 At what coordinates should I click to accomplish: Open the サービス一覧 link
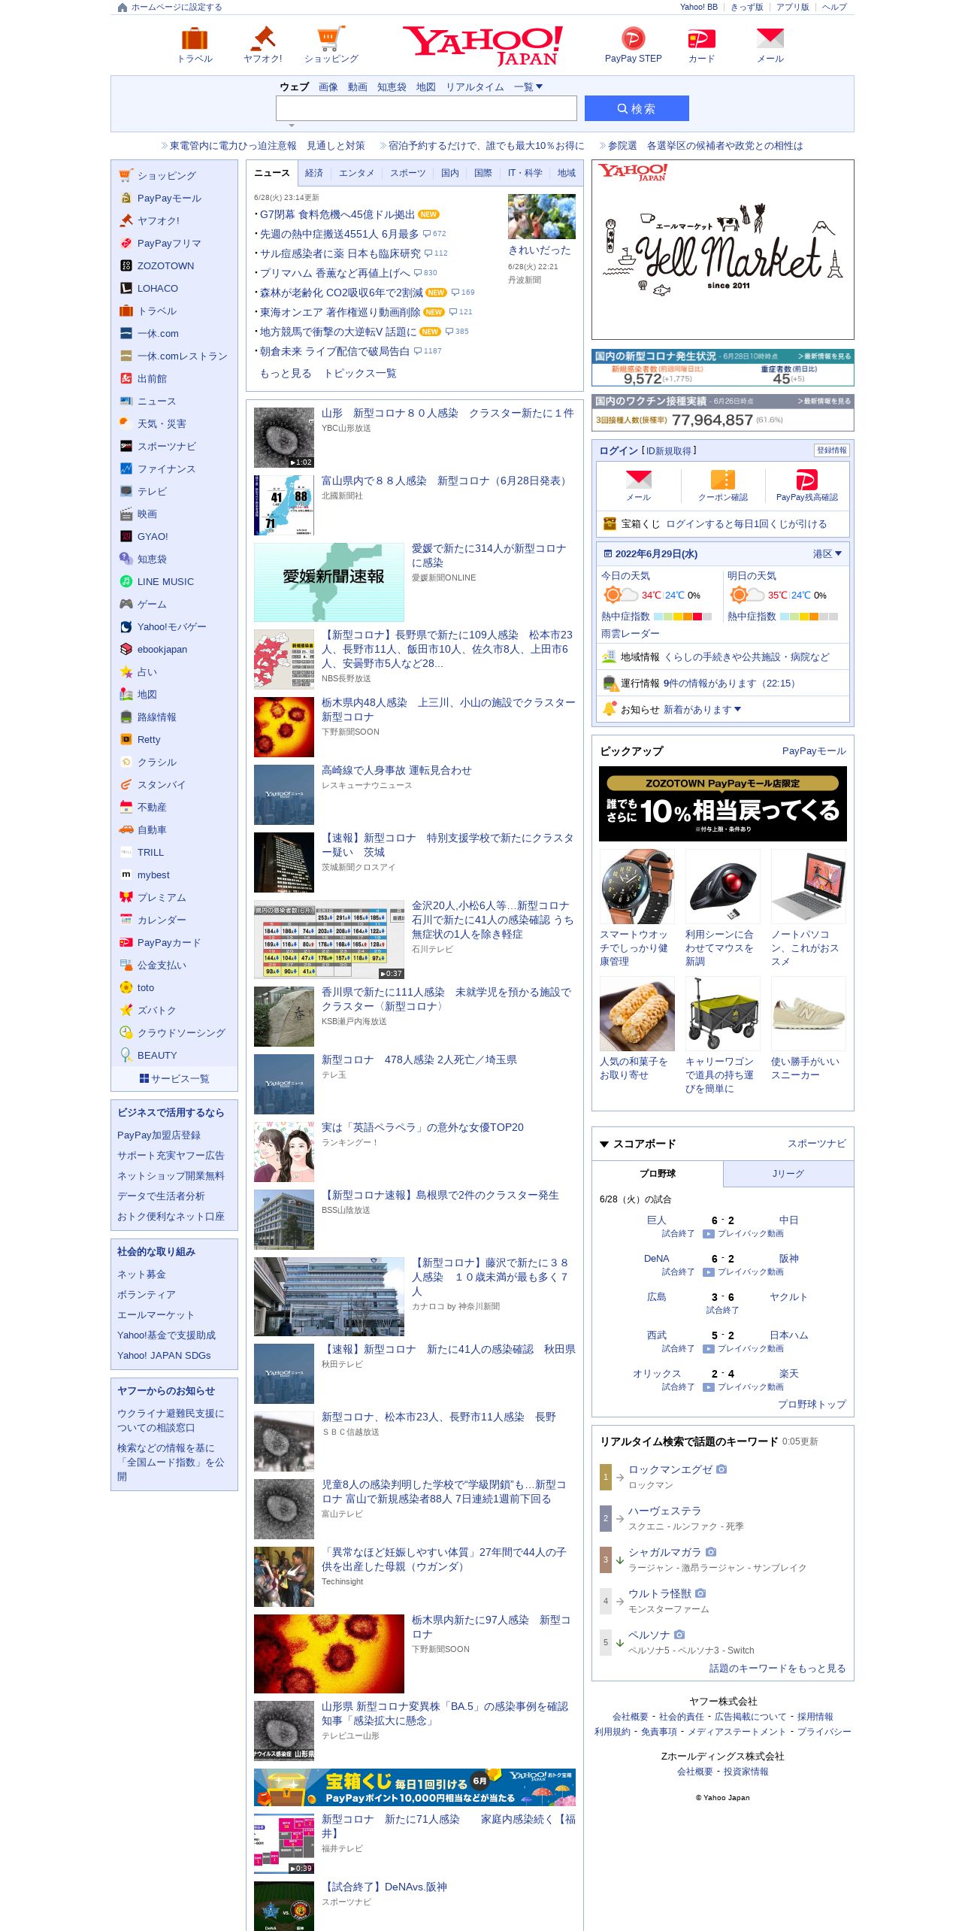tap(174, 1079)
